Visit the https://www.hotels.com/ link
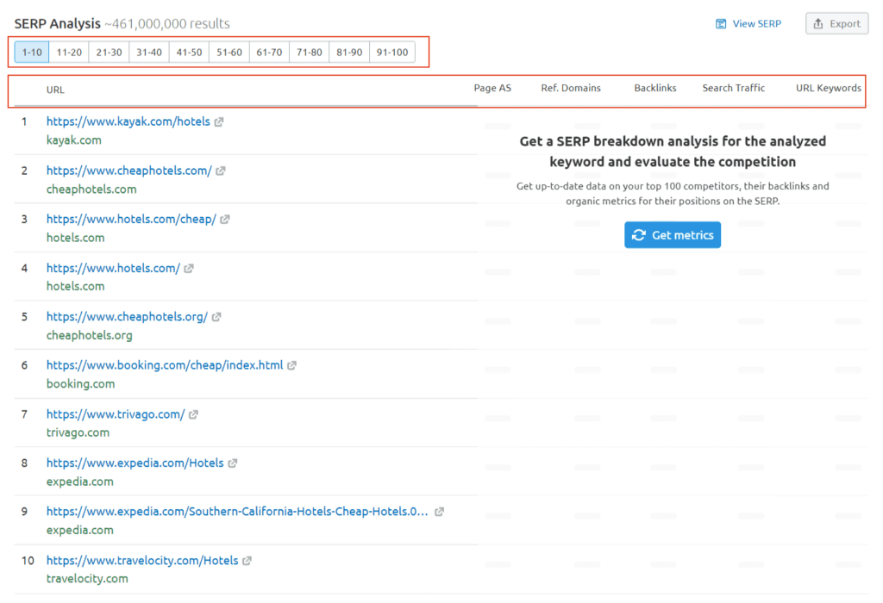Screen dimensions: 883x603 click(x=113, y=268)
